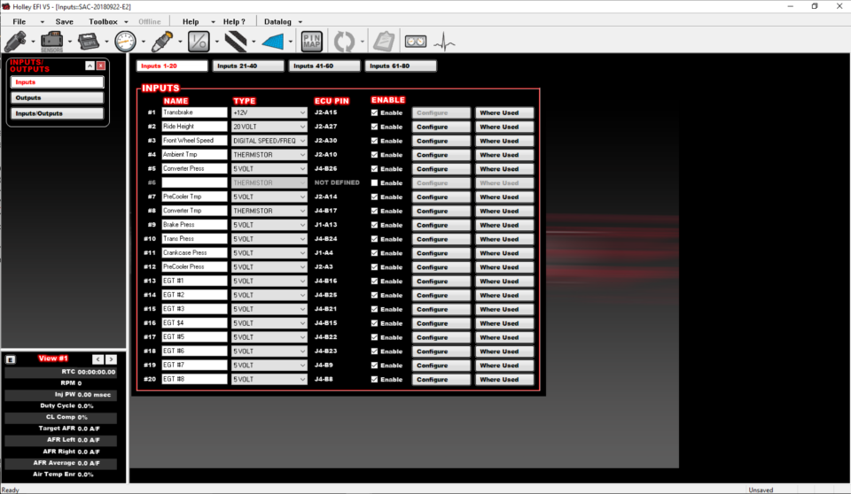Image resolution: width=851 pixels, height=494 pixels.
Task: Select the I/O inputs-outputs toolbar icon
Action: coord(199,42)
